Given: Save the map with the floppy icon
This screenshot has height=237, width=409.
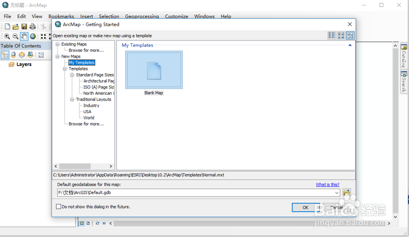Looking at the screenshot, I should pos(24,26).
